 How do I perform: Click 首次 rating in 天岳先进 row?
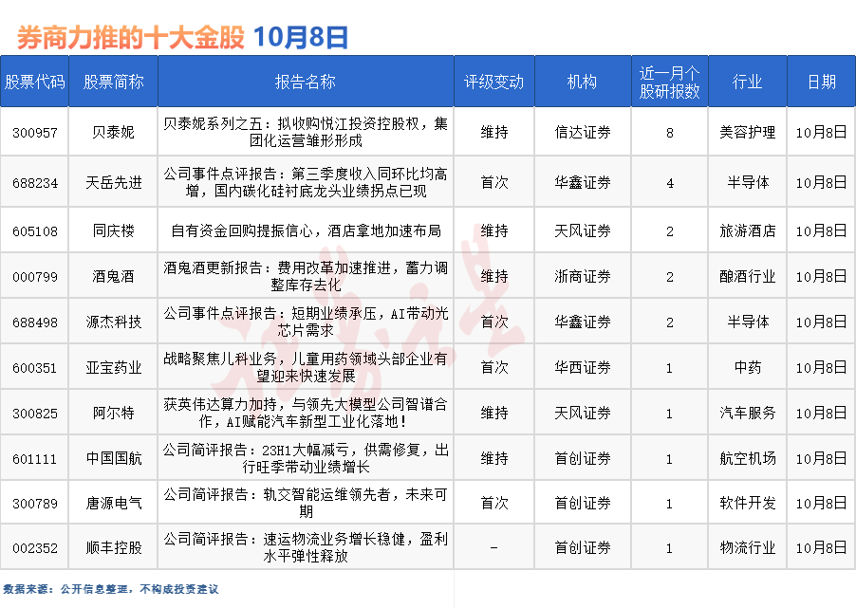pyautogui.click(x=494, y=182)
